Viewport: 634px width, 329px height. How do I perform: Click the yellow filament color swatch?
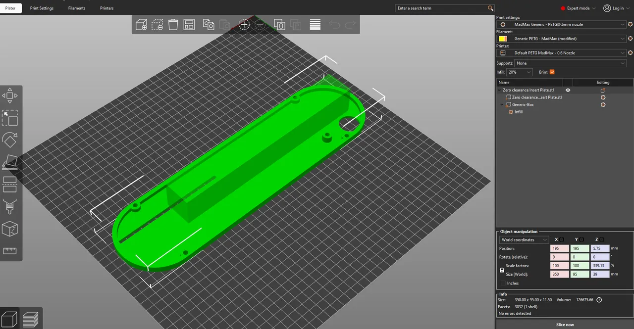coord(503,39)
